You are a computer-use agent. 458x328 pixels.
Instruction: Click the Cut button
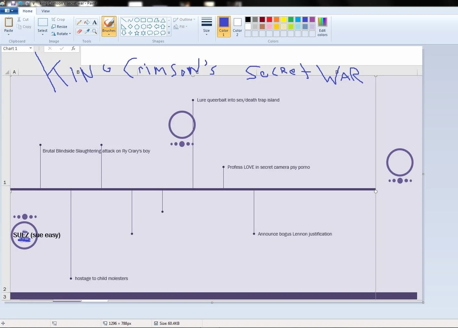click(23, 19)
